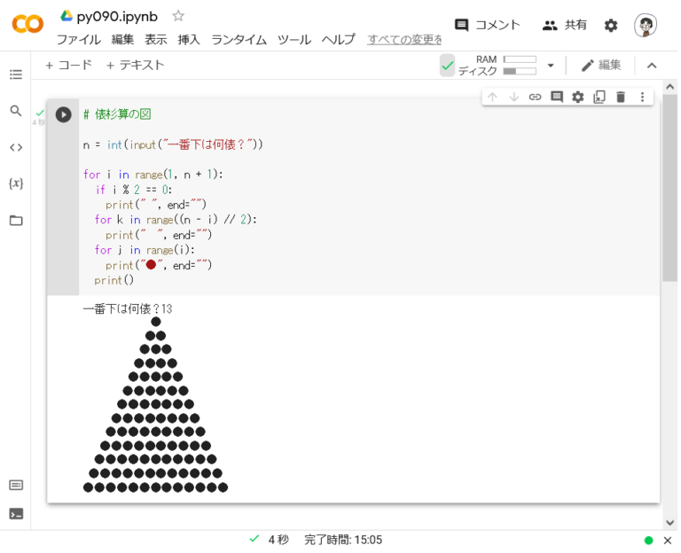Run the code cell

click(63, 114)
